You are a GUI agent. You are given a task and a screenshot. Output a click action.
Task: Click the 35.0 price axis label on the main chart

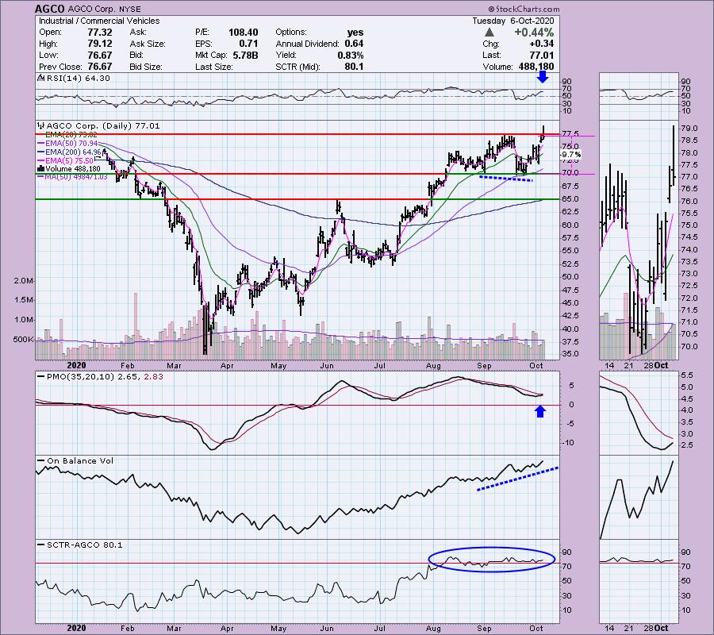pyautogui.click(x=570, y=354)
